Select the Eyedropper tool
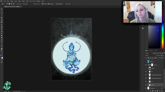Image resolution: width=165 pixels, height=92 pixels. [2, 20]
